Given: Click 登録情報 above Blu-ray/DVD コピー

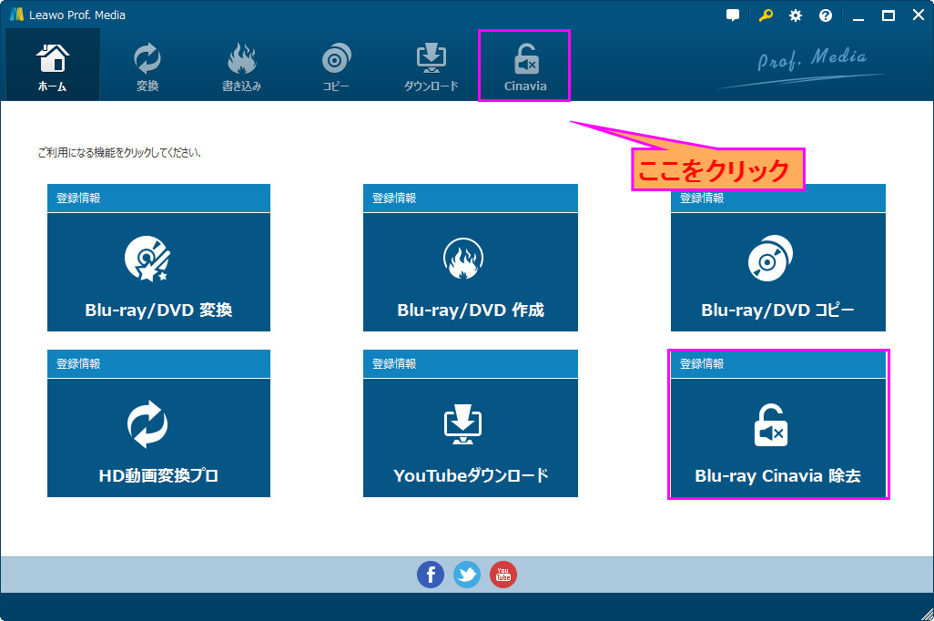Looking at the screenshot, I should (702, 199).
